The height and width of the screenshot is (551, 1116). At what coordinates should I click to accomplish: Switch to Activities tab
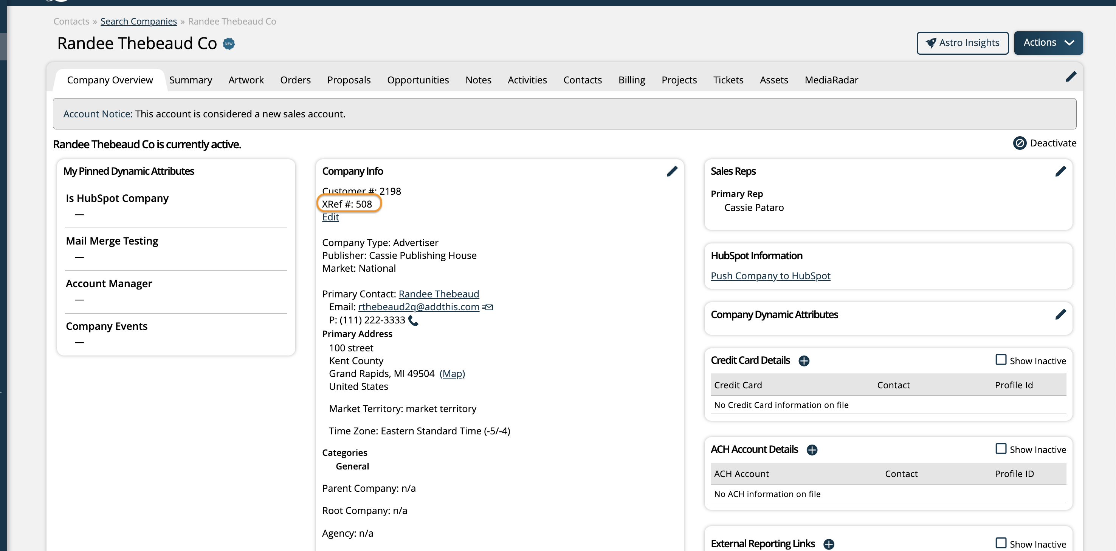(x=527, y=80)
